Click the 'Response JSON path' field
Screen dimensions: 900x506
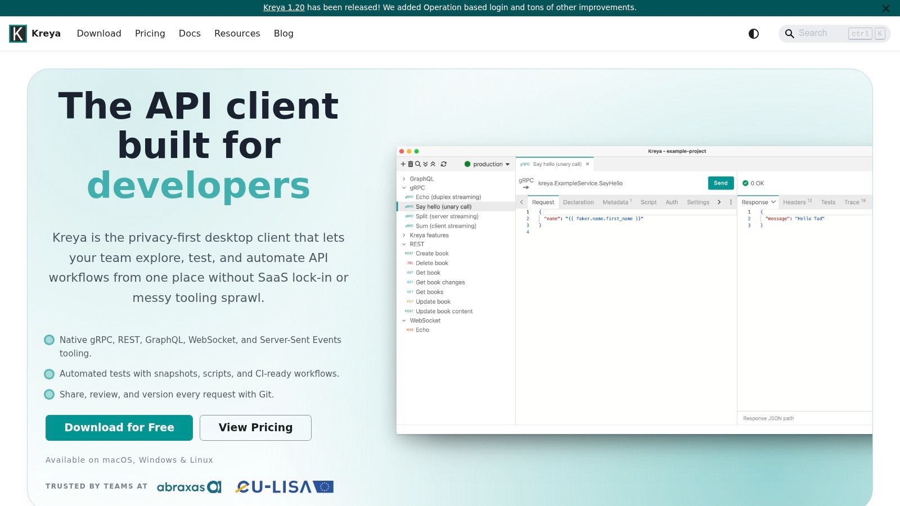pos(805,418)
